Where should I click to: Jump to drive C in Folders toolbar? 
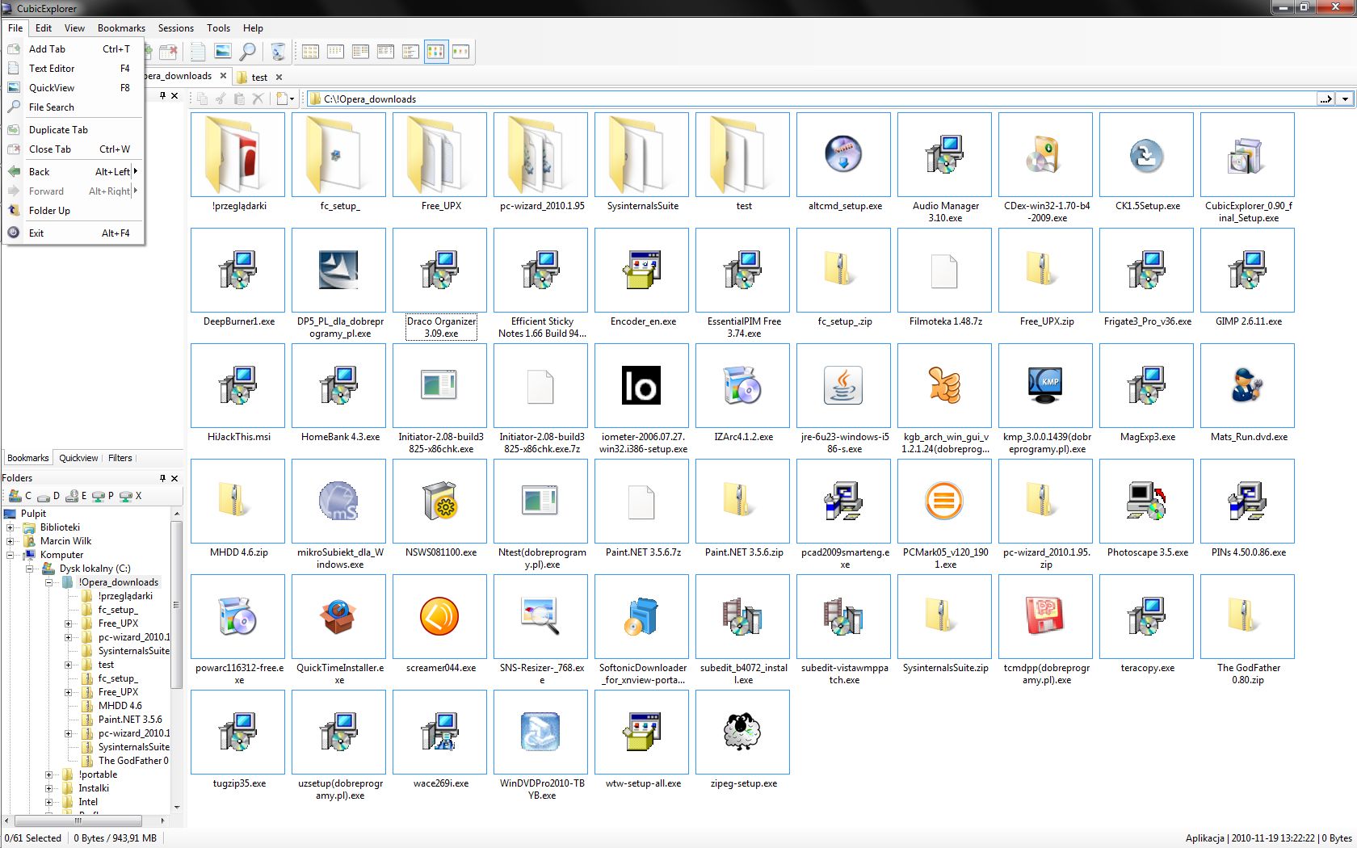pyautogui.click(x=21, y=496)
